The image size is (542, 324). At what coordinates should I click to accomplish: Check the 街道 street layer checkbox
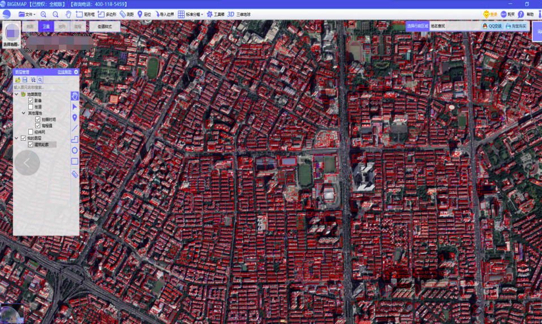click(x=31, y=107)
